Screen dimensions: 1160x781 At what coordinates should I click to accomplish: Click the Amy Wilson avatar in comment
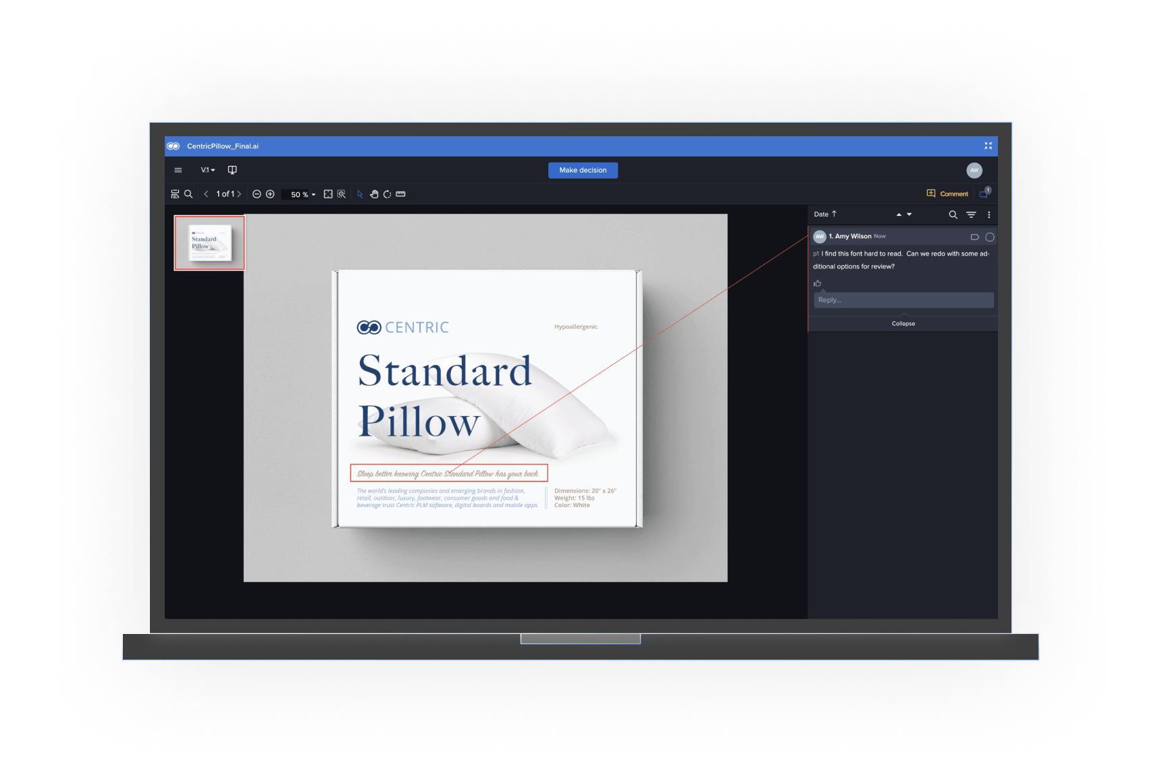pos(820,237)
